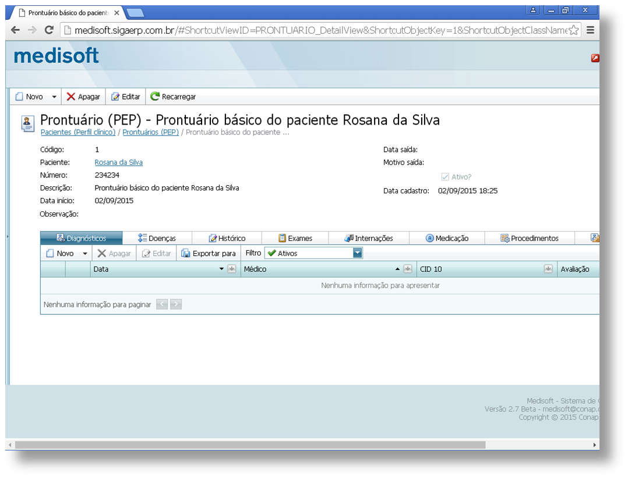Close the Prontuário básico browser tab
Image resolution: width=628 pixels, height=479 pixels.
[x=117, y=13]
